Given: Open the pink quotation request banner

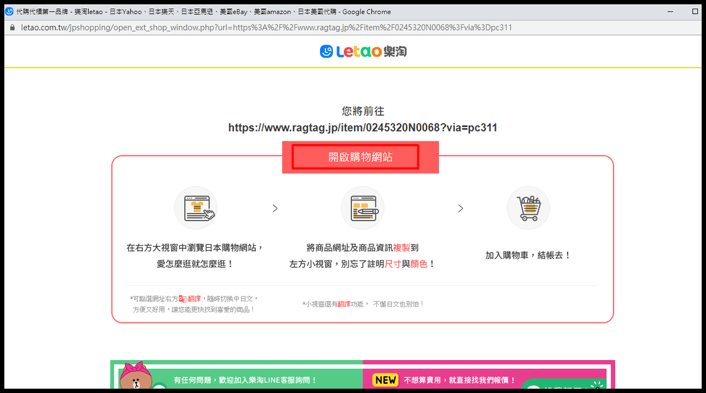Looking at the screenshot, I should click(x=459, y=380).
